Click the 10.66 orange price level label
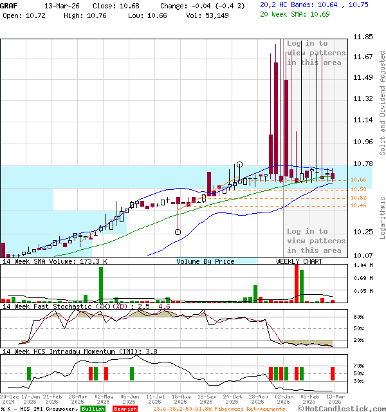This screenshot has height=412, width=386. (358, 180)
